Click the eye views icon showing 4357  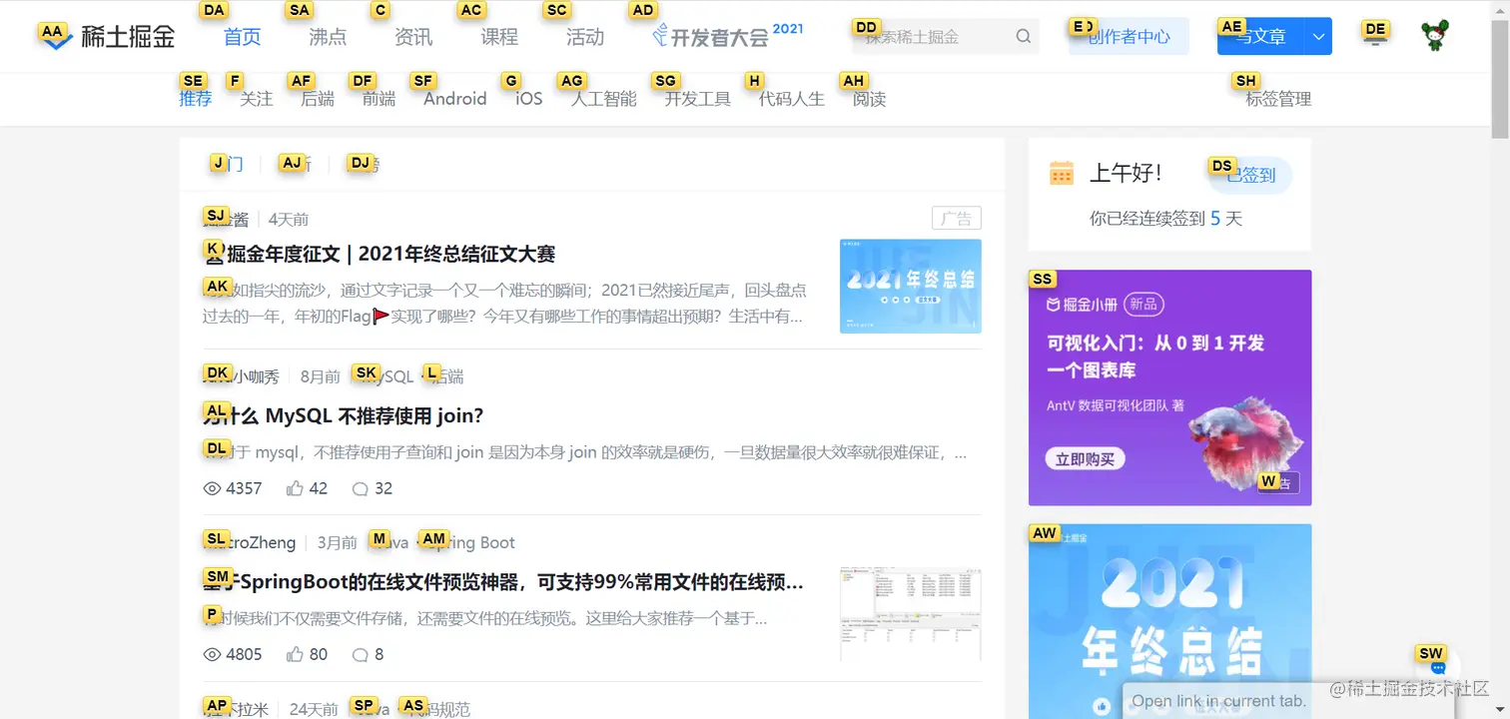(x=212, y=488)
